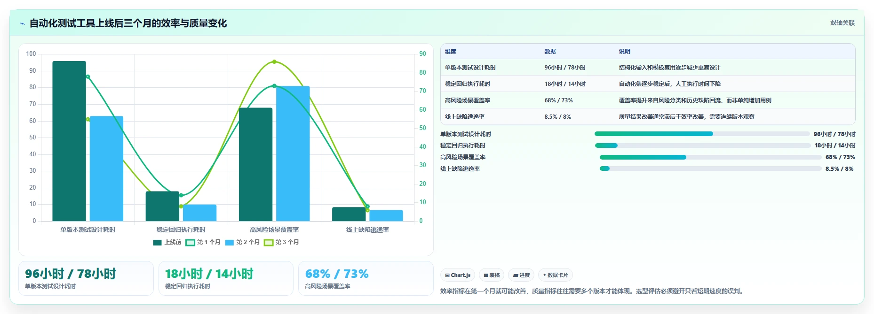The width and height of the screenshot is (874, 314).
Task: Click the 高风险场景覆盖率 table row label
Action: click(468, 100)
